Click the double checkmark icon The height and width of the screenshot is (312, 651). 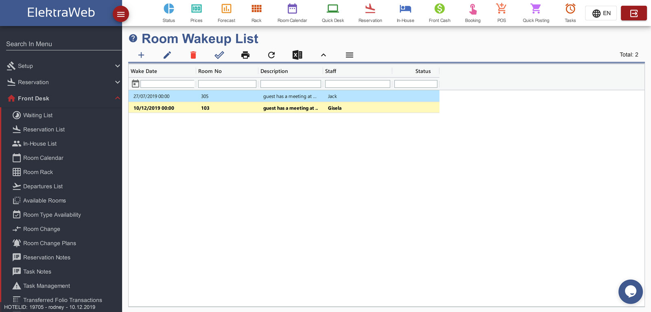tap(219, 55)
